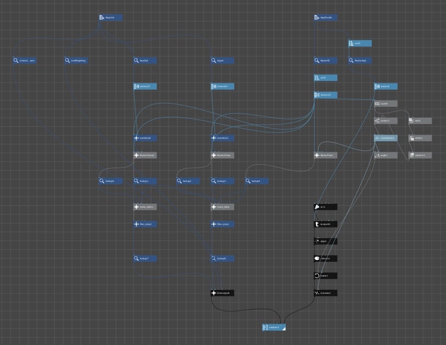Select the distinct15 node below sort

coord(326,95)
